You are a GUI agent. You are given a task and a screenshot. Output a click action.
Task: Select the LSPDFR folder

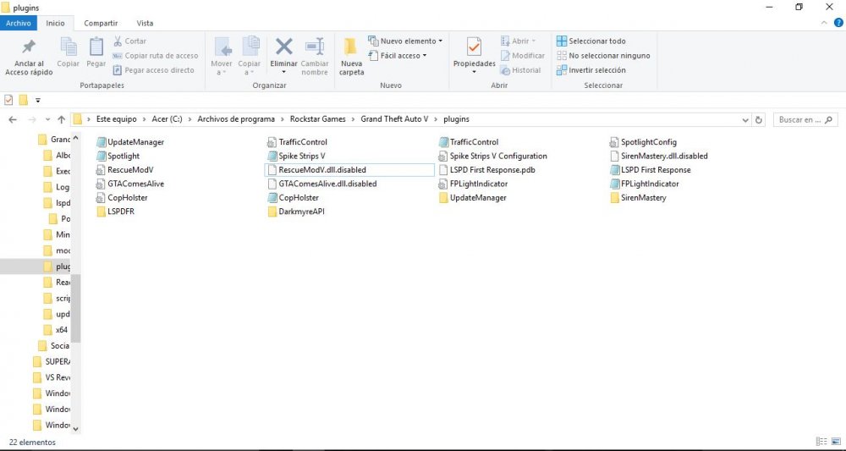click(115, 212)
